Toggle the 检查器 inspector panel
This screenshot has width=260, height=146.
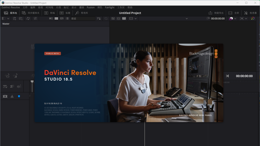tap(250, 13)
